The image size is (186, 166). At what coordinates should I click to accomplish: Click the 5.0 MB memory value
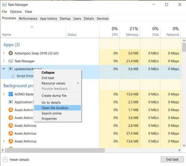(x=133, y=53)
